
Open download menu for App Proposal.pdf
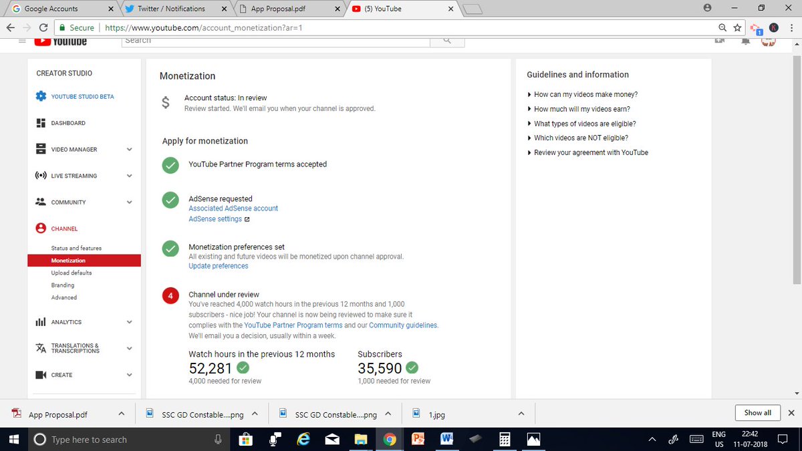pyautogui.click(x=121, y=414)
